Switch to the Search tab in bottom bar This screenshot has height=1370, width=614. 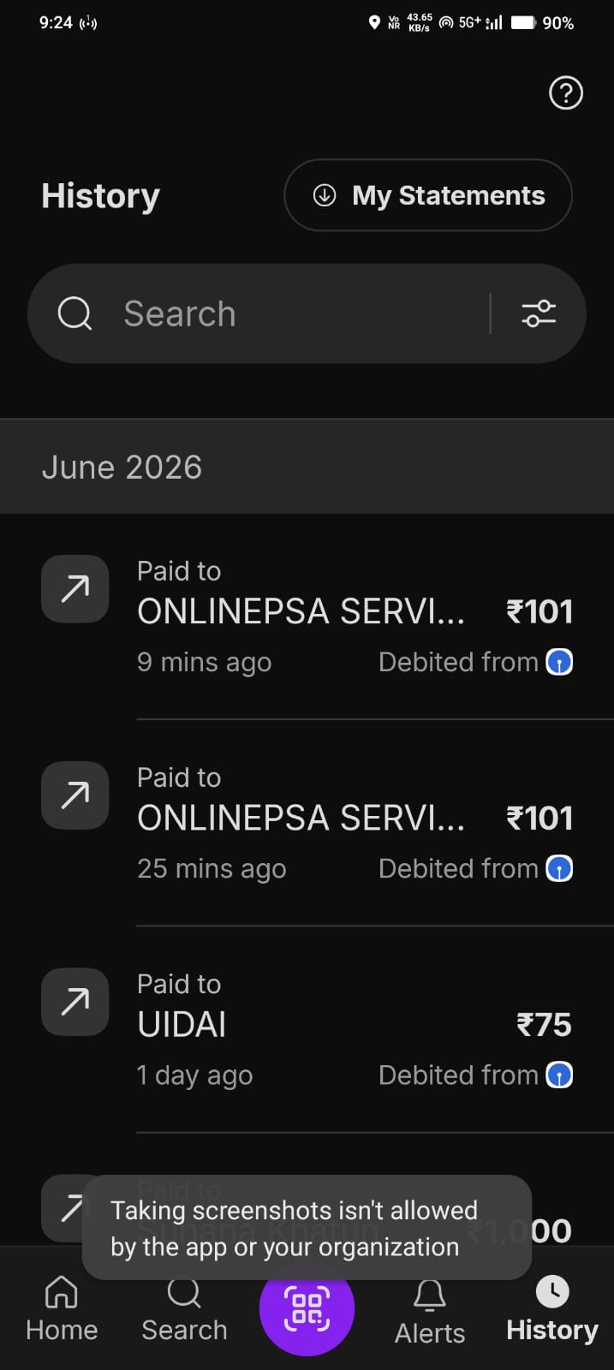point(184,1310)
